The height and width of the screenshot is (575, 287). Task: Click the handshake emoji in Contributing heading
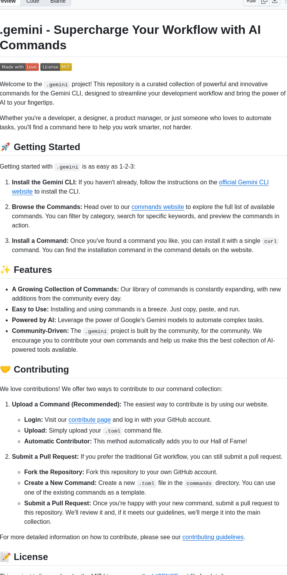[5, 369]
